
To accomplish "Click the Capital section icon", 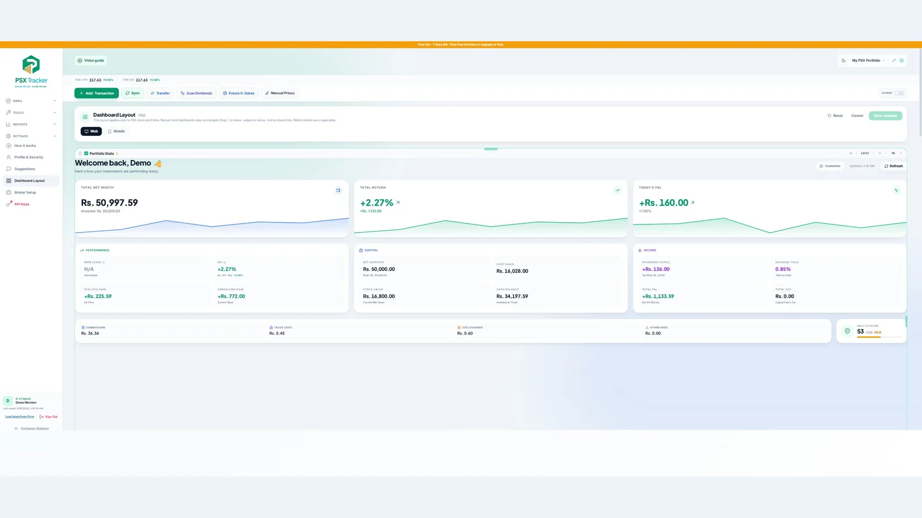I will 361,250.
